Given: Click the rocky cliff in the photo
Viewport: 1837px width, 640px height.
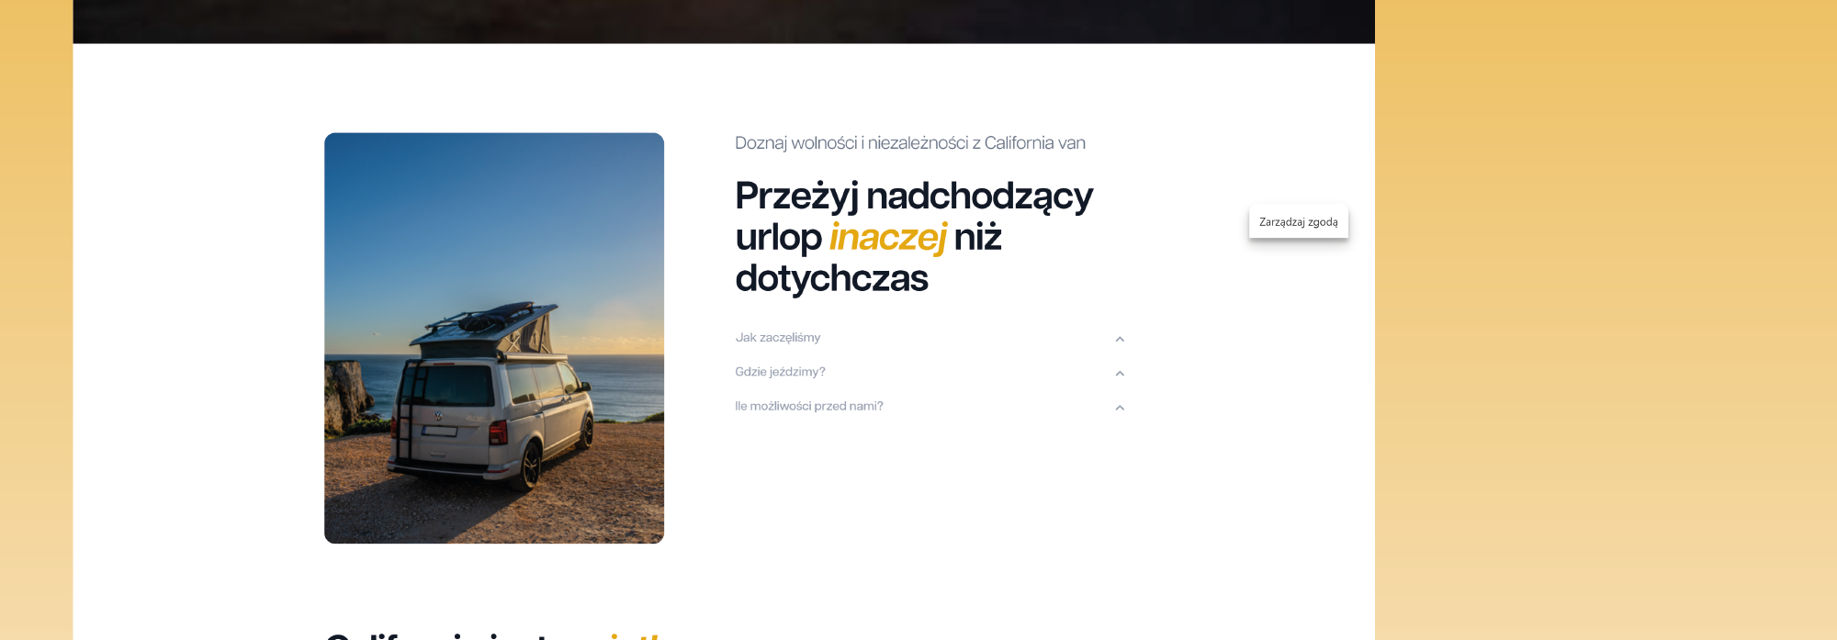Looking at the screenshot, I should point(347,395).
